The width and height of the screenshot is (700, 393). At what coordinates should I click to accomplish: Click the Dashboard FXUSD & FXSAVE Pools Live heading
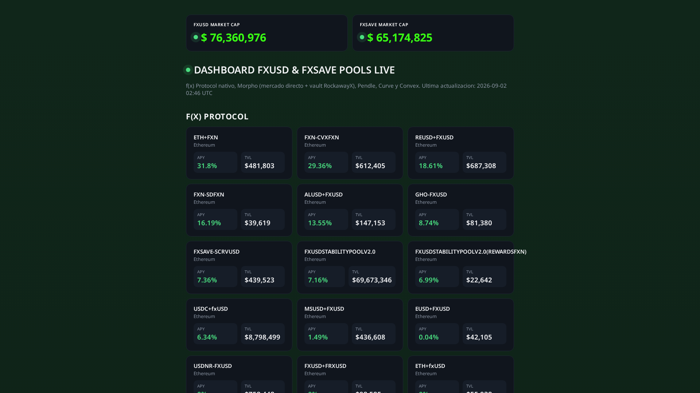coord(295,70)
